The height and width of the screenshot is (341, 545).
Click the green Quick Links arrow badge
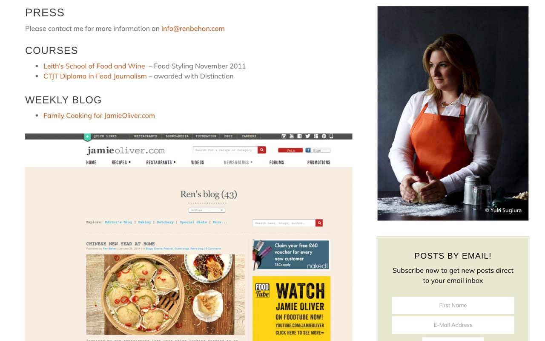point(87,137)
